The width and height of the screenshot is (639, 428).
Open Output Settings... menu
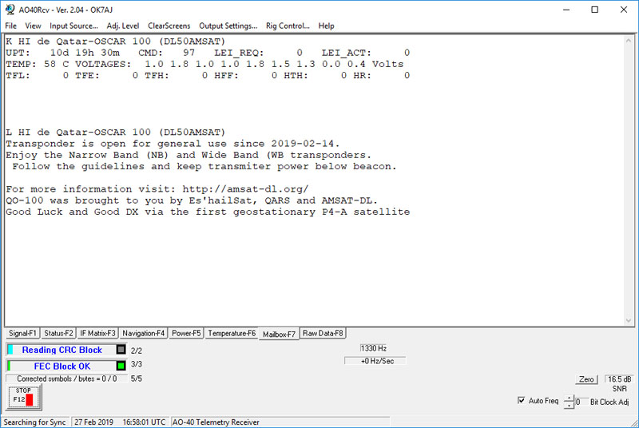tap(228, 26)
